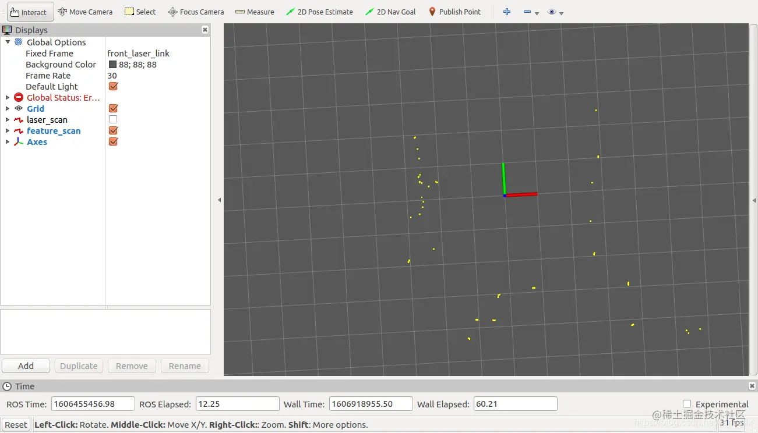Select the Default Light property label
This screenshot has height=433, width=758.
coord(52,87)
